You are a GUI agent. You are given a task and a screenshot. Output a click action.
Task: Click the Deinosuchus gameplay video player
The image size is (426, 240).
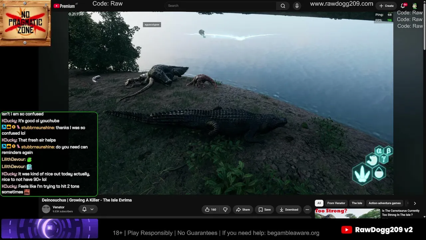[x=231, y=103]
